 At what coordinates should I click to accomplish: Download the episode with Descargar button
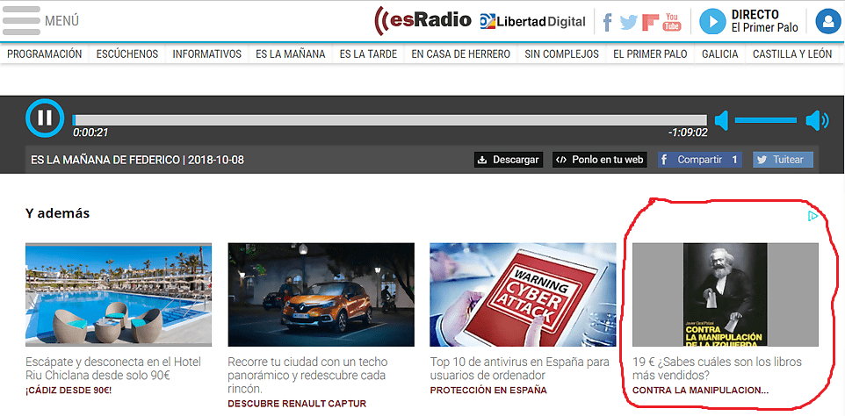tap(509, 160)
